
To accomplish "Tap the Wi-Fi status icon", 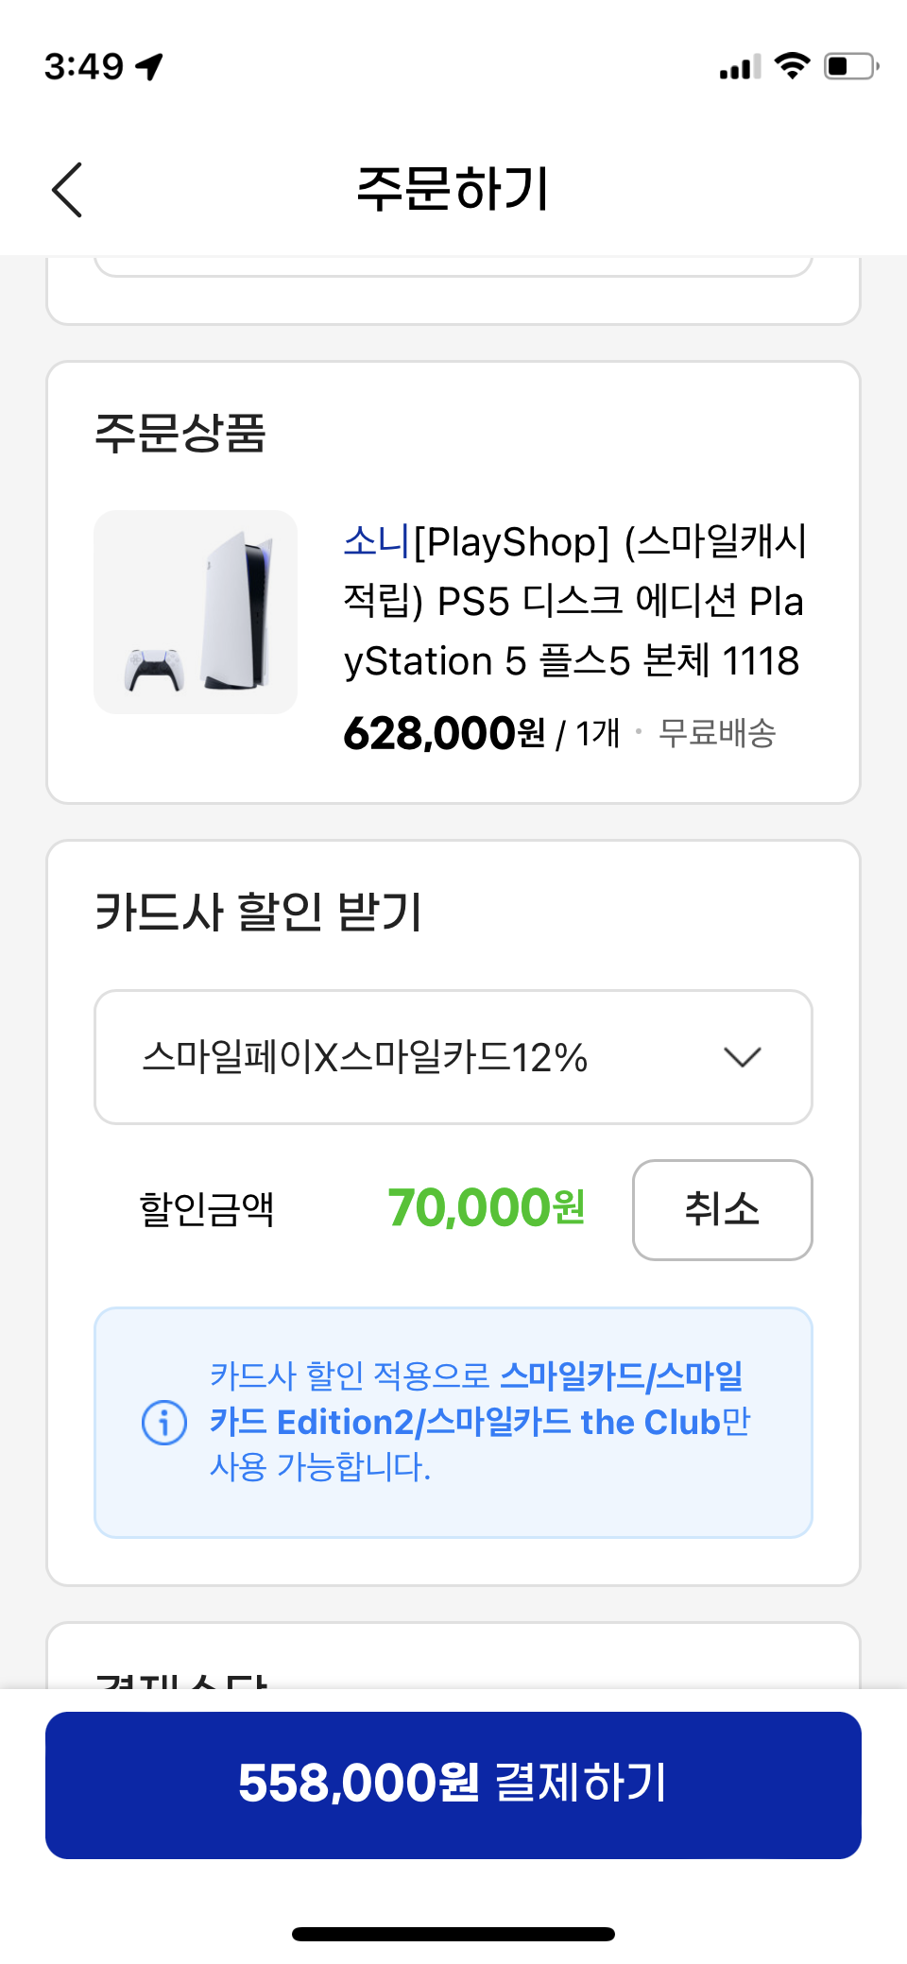I will (792, 66).
